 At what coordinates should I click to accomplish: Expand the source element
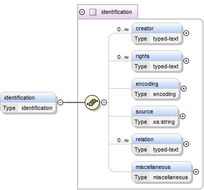182,116
